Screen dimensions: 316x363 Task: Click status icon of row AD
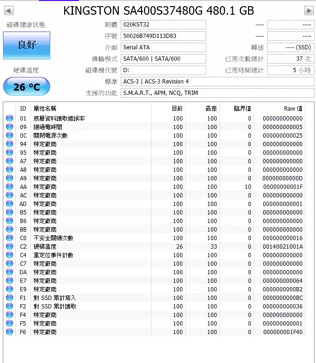[10, 204]
